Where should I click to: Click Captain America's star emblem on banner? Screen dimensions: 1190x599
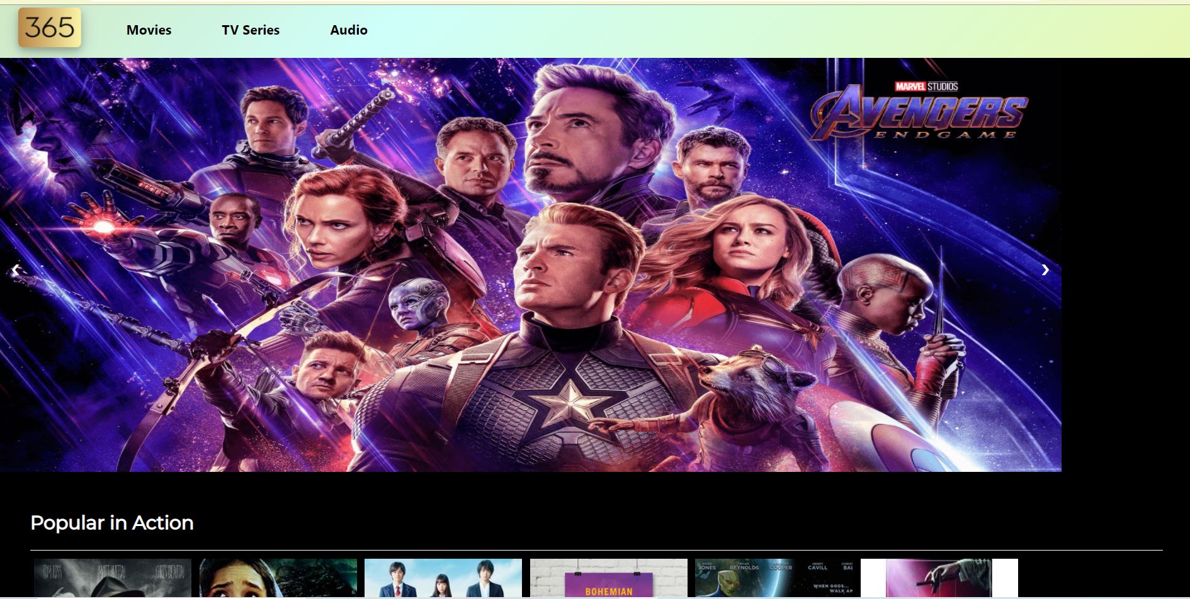(570, 401)
